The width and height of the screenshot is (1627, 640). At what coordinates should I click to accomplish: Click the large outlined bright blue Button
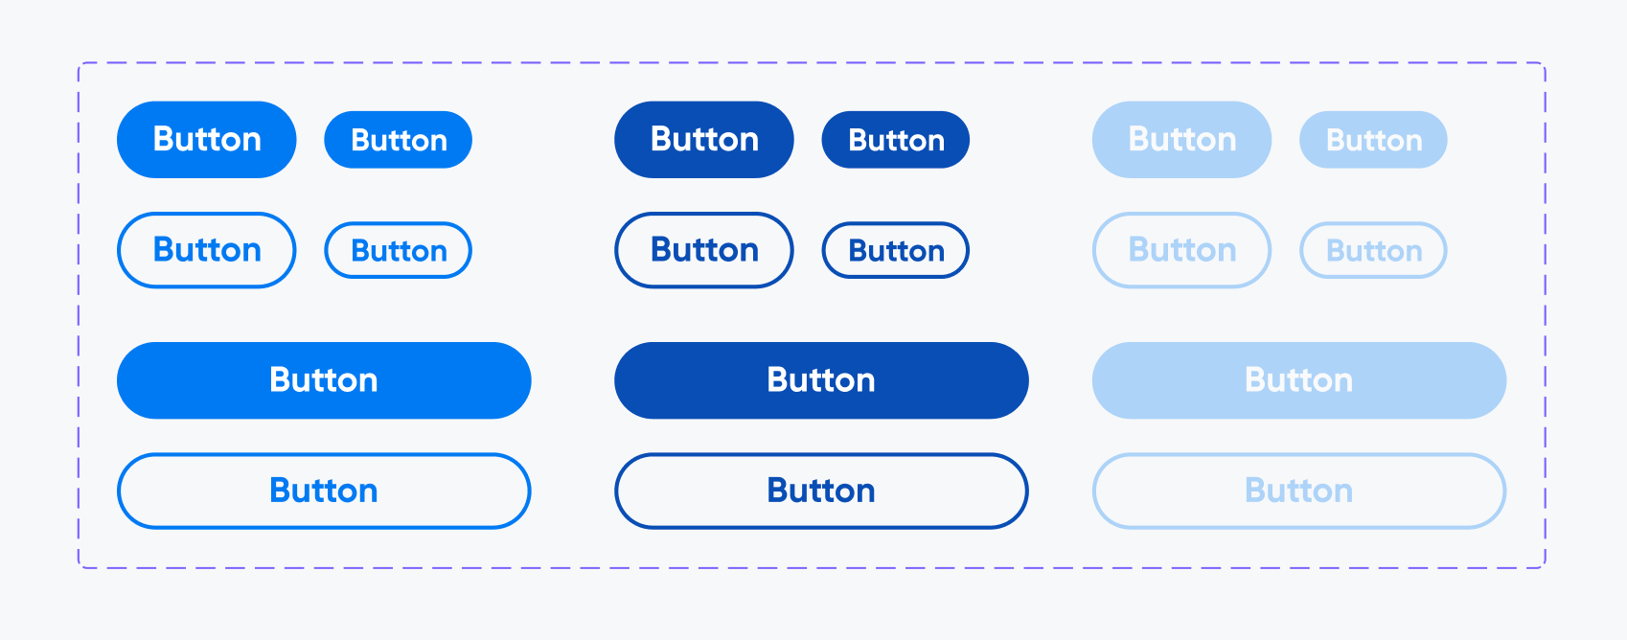207,250
